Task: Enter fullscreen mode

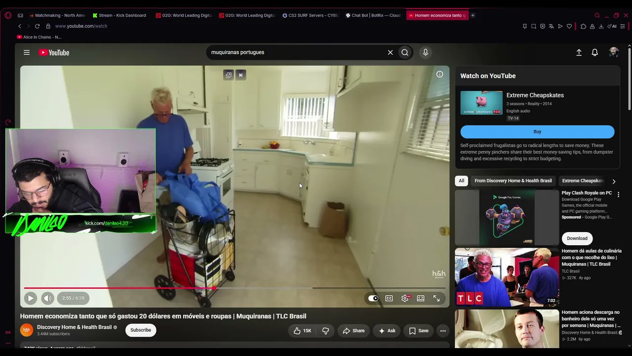Action: (436, 298)
